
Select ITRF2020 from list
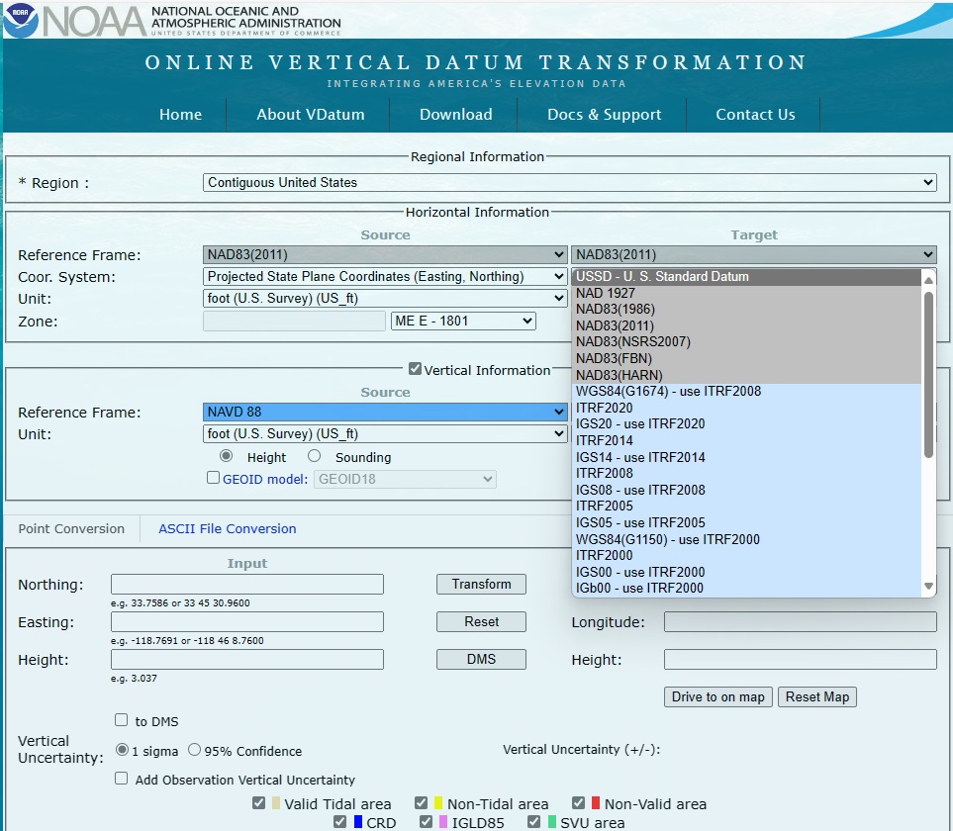point(746,408)
